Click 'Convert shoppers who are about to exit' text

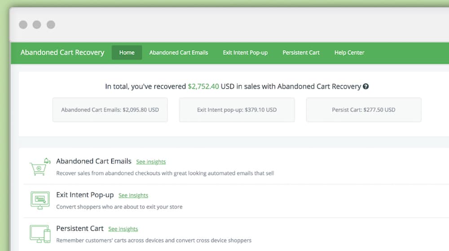pyautogui.click(x=119, y=207)
